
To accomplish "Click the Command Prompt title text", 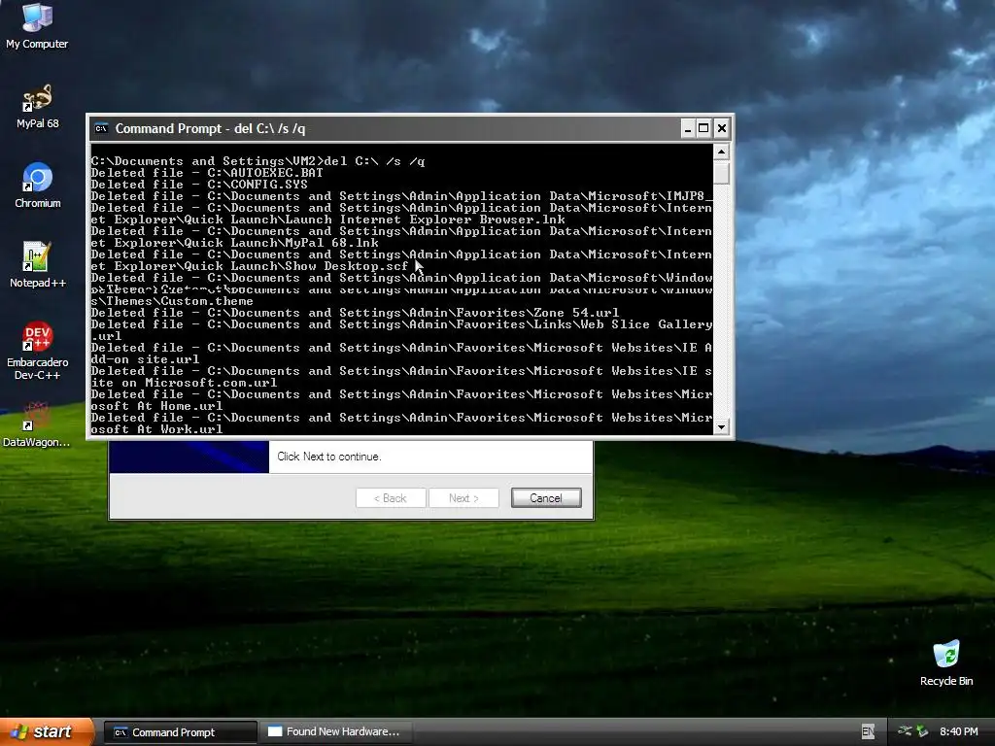I will tap(210, 129).
